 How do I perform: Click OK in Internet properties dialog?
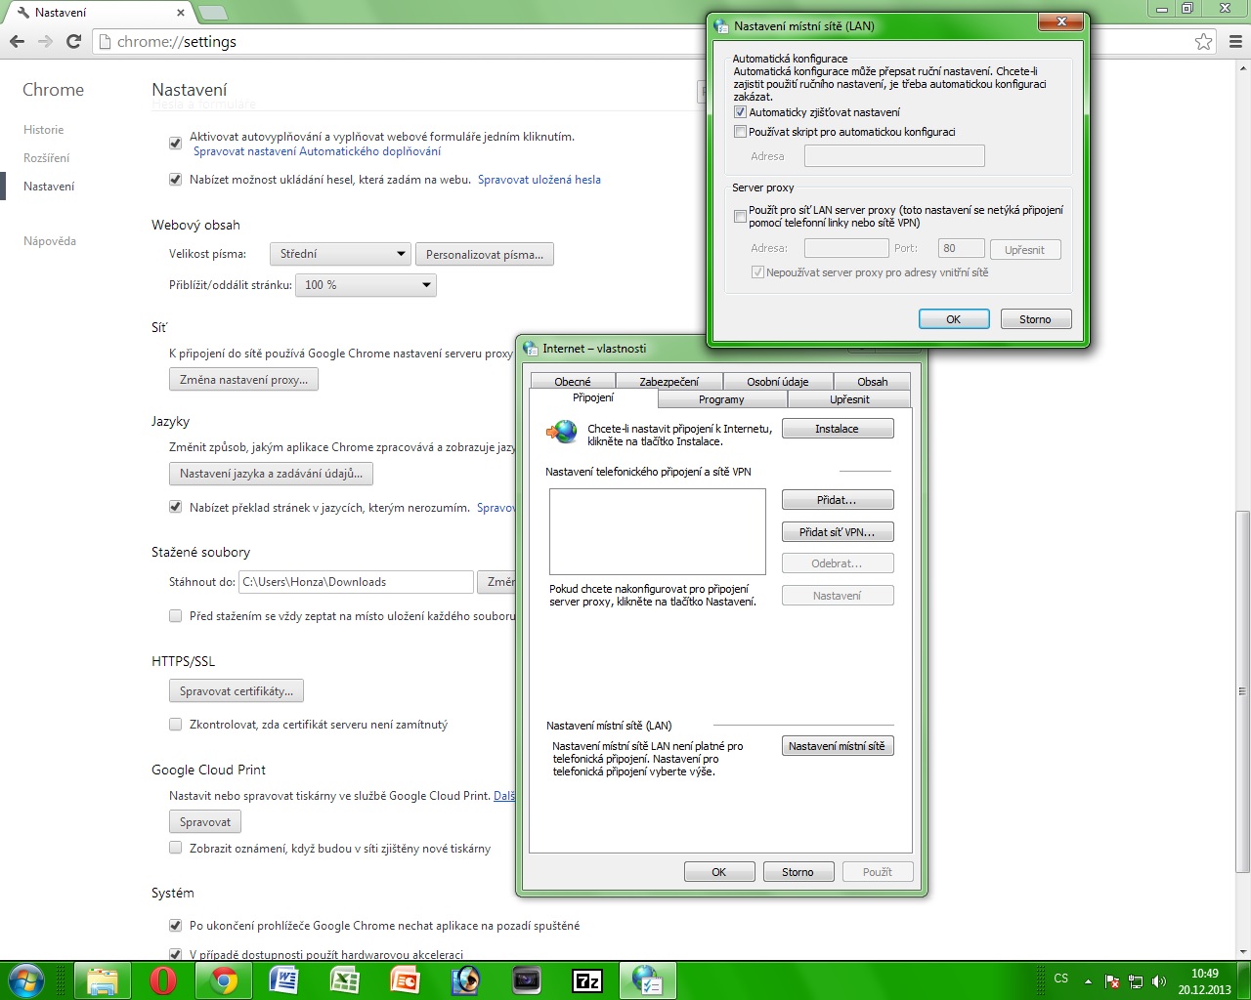719,872
